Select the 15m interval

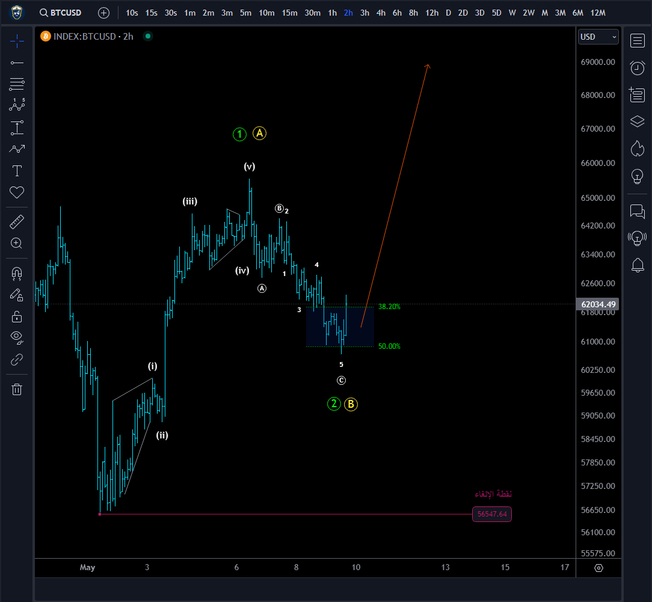point(289,13)
